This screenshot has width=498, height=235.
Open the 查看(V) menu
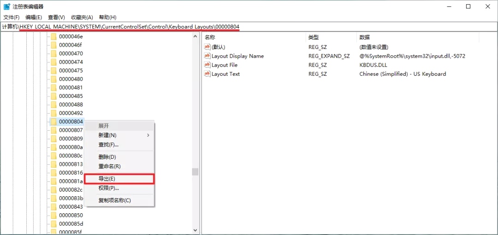point(56,17)
